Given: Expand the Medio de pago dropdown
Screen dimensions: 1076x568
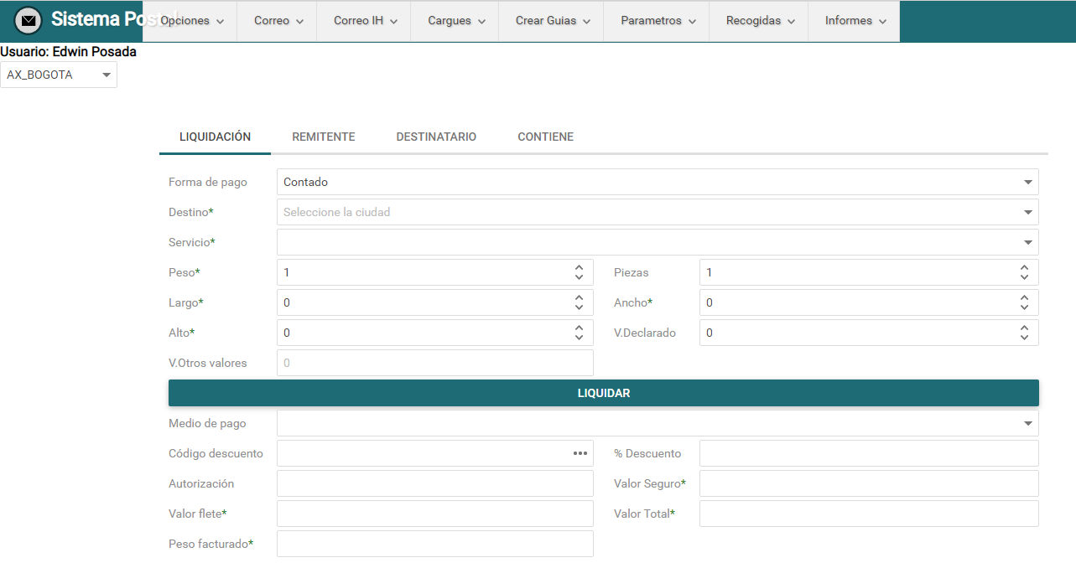Looking at the screenshot, I should [1027, 423].
